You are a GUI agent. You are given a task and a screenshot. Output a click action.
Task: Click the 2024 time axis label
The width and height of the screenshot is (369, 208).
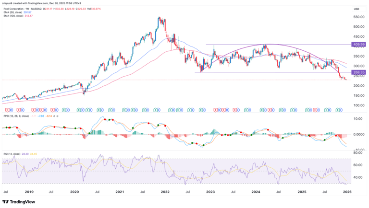[x=256, y=192]
